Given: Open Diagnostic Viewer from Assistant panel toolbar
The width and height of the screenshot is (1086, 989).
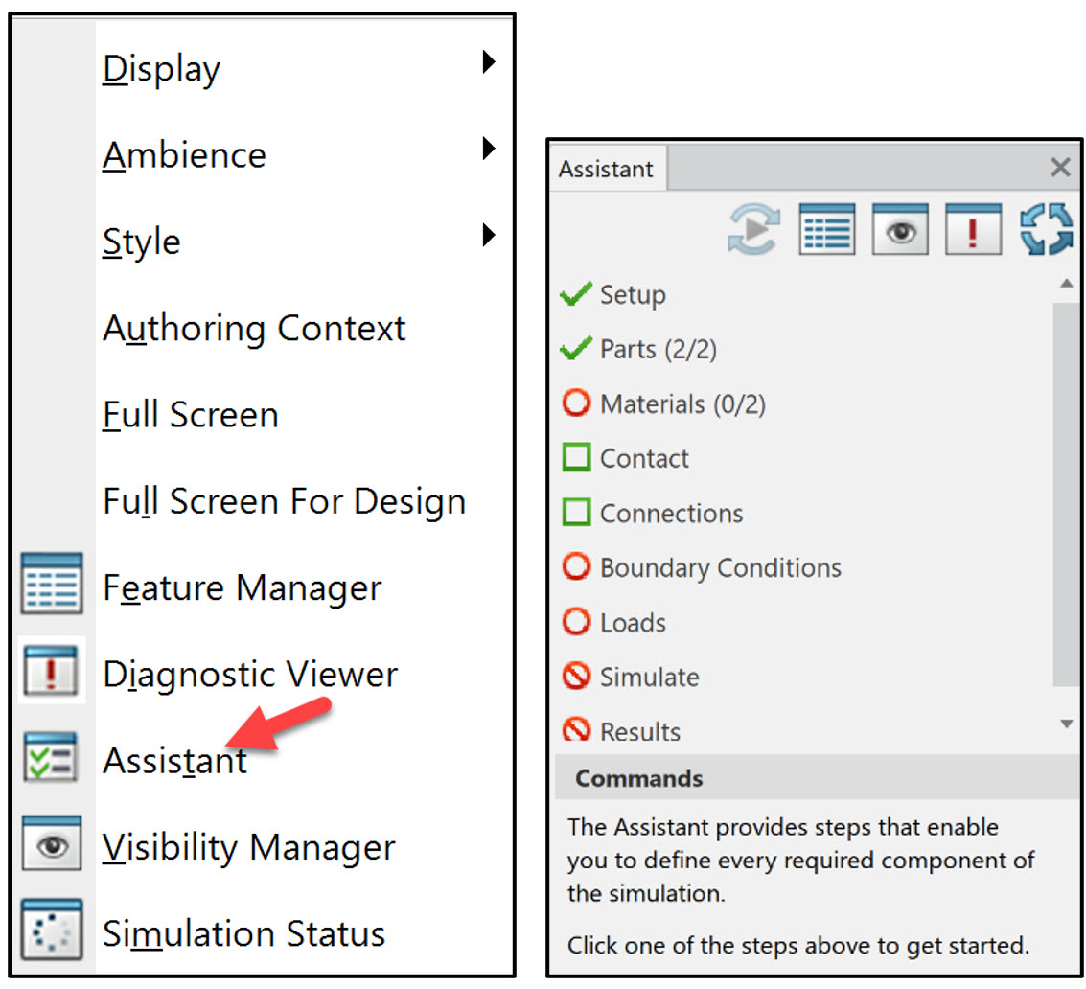Looking at the screenshot, I should [973, 229].
